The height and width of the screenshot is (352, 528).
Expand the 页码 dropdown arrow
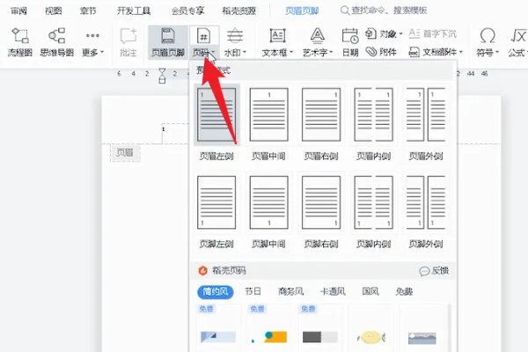pos(213,53)
